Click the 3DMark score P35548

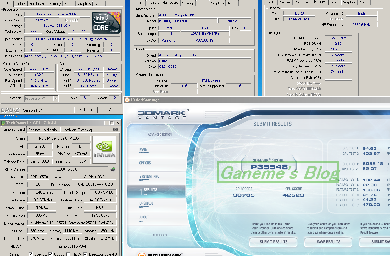tap(269, 167)
